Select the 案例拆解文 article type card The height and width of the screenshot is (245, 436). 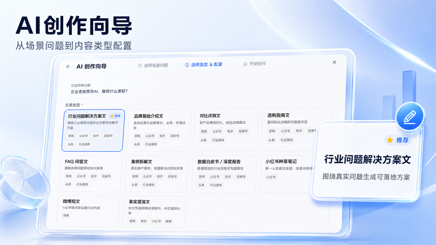157,174
